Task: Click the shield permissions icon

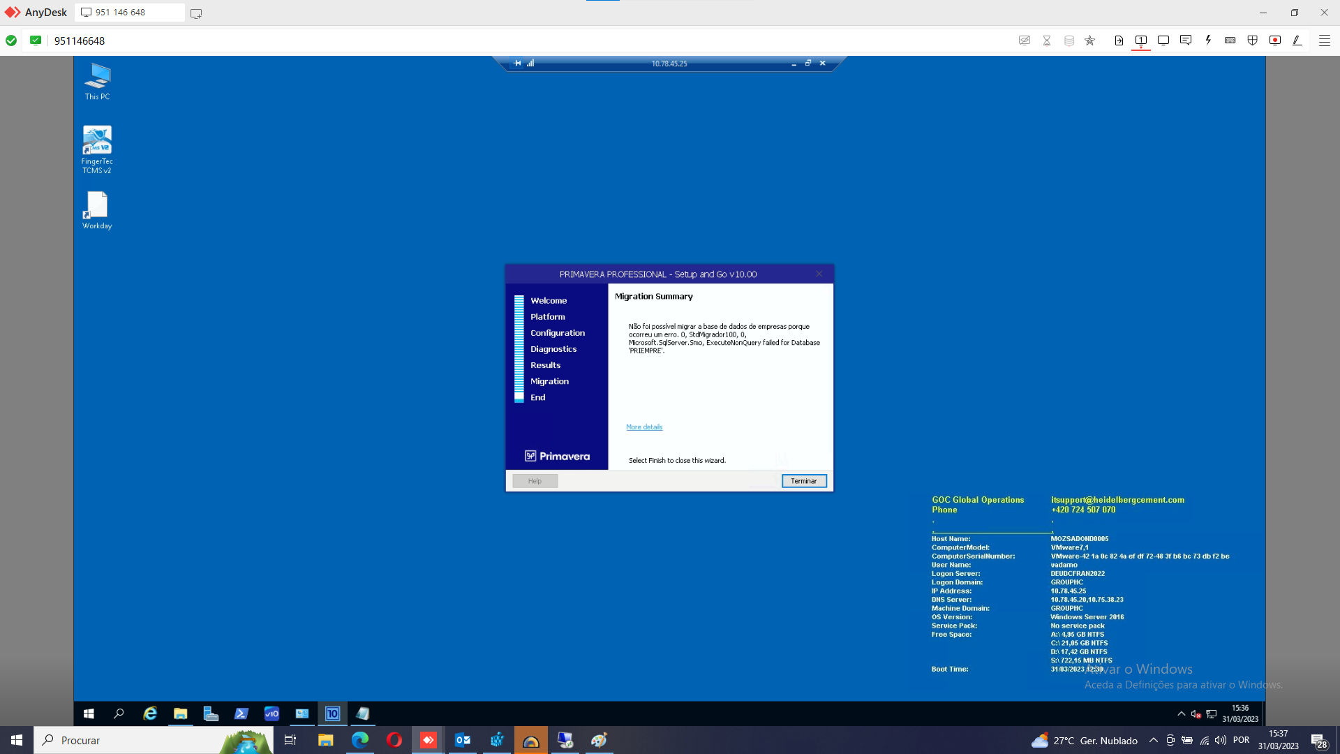Action: tap(1253, 40)
